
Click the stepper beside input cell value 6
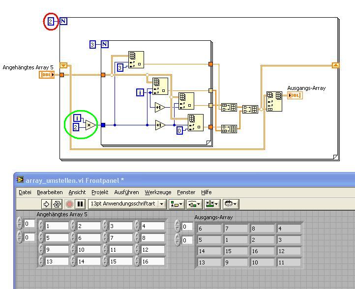(x=73, y=237)
